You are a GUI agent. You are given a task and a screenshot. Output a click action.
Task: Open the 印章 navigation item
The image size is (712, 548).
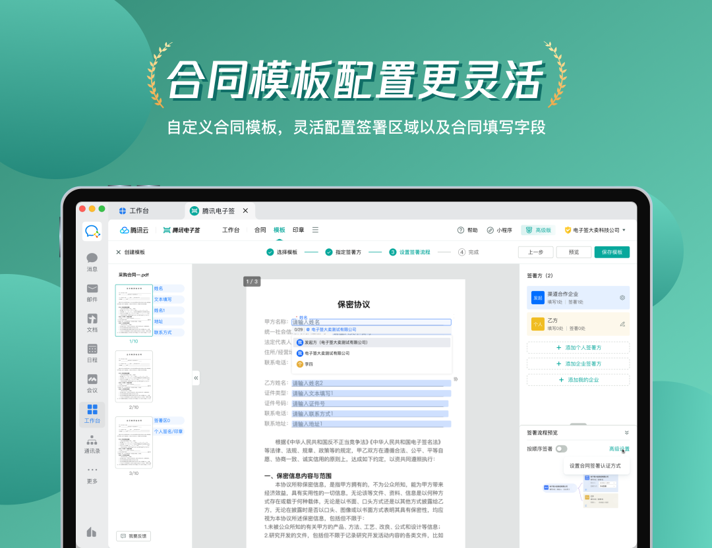[x=299, y=230]
